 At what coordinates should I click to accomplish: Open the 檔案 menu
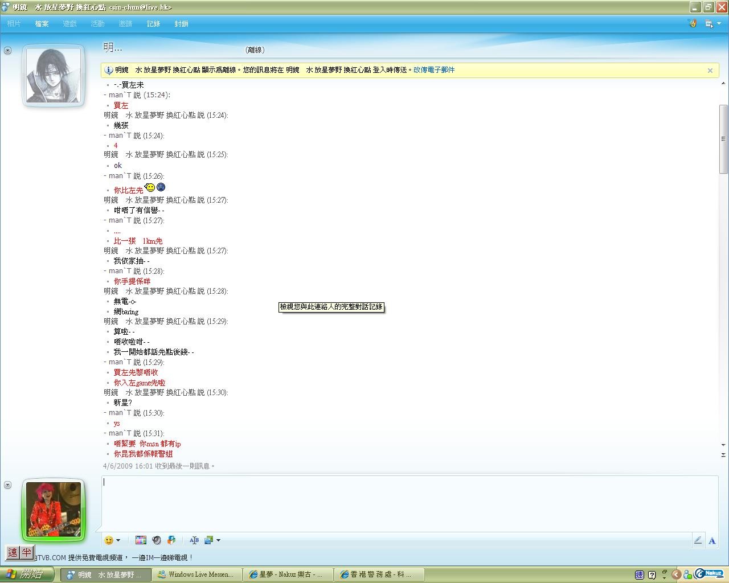coord(42,24)
